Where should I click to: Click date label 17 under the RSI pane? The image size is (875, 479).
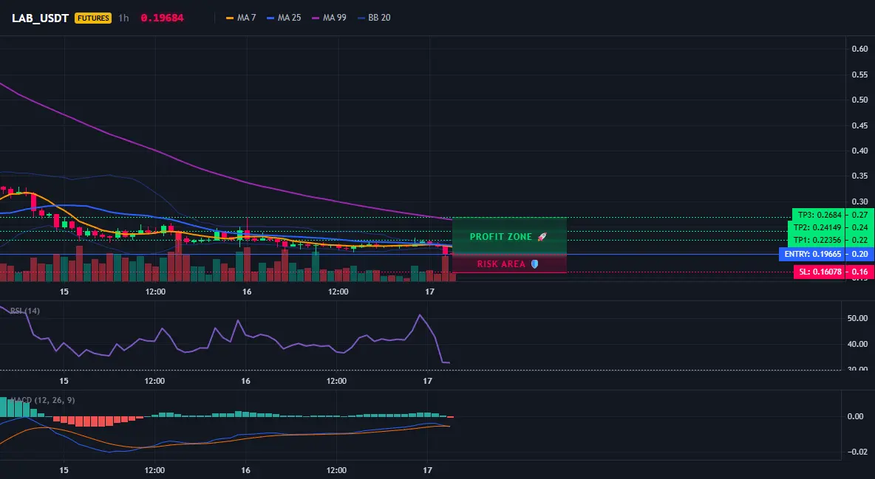pyautogui.click(x=427, y=381)
